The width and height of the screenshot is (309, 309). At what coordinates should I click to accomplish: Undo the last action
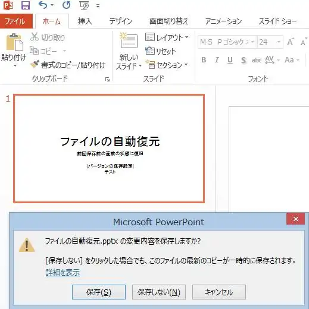pyautogui.click(x=43, y=5)
